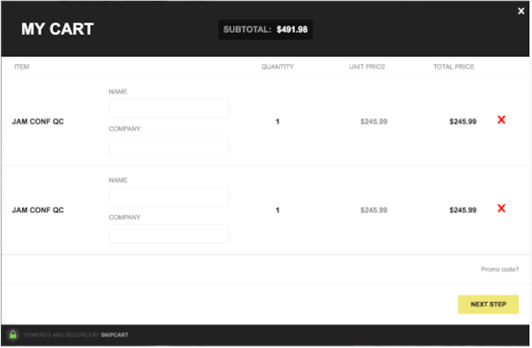Screen dimensions: 532x348
Task: Click the ITEM column header
Action: coord(22,67)
